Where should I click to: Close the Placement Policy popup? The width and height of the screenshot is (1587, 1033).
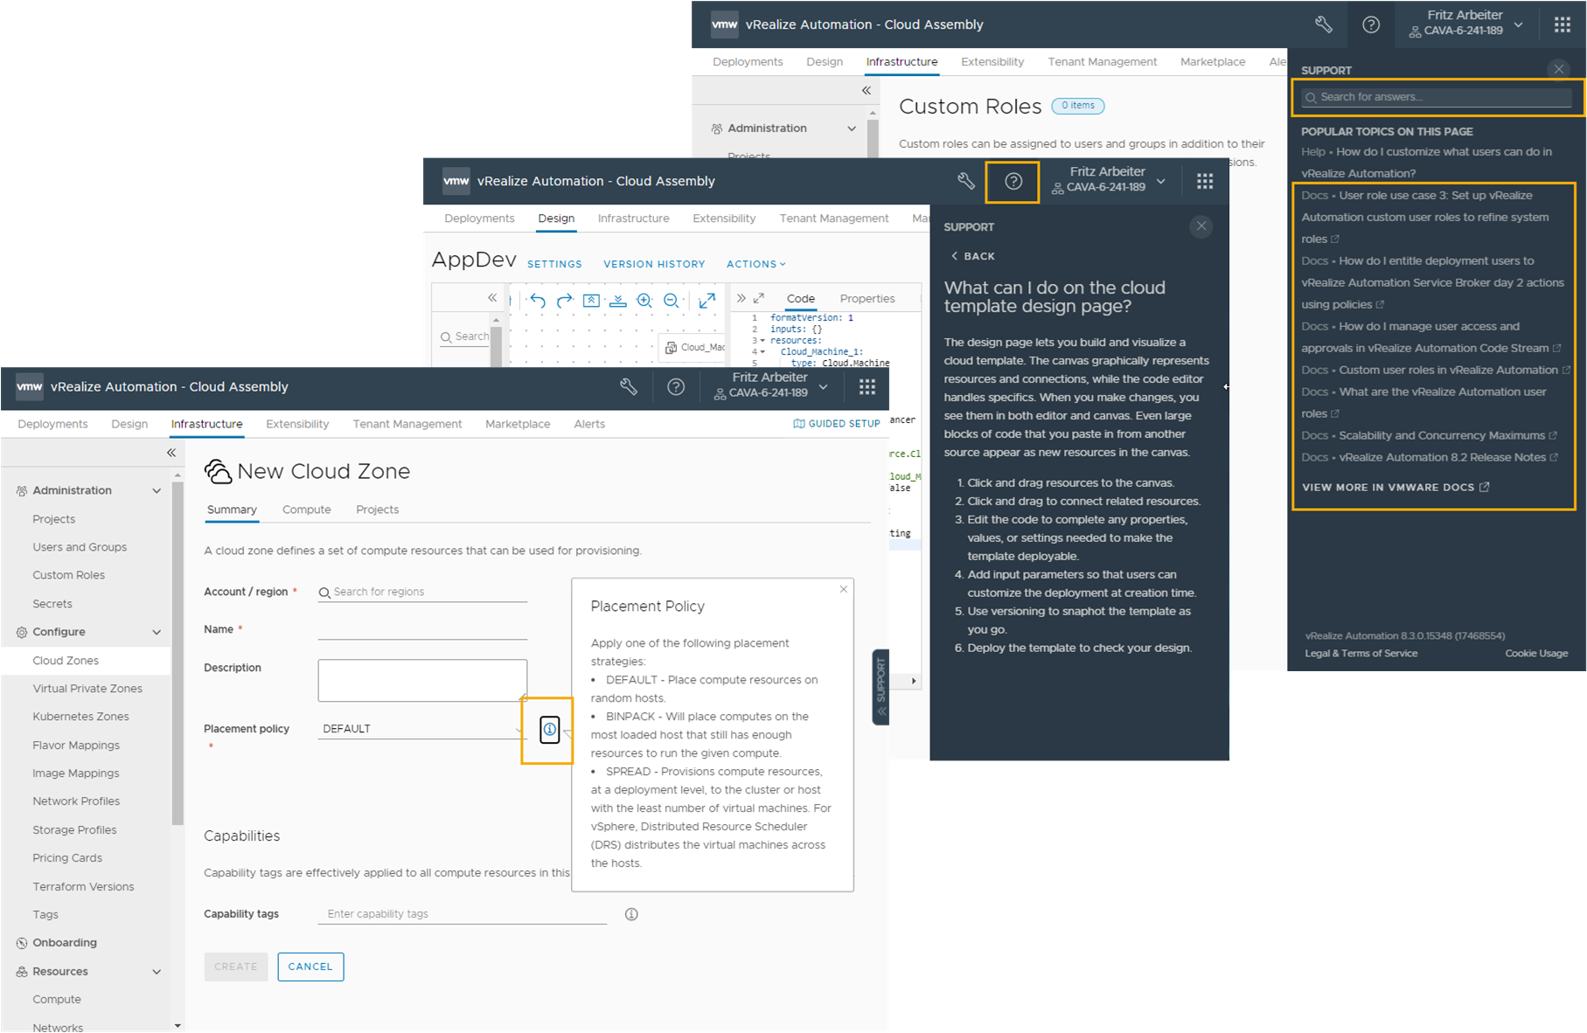point(844,589)
